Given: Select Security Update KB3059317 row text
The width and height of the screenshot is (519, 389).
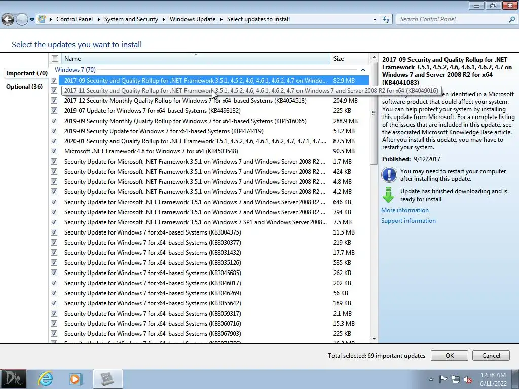Looking at the screenshot, I should point(153,313).
